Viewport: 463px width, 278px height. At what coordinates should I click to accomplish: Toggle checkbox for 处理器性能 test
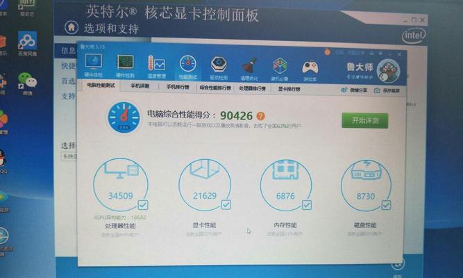(143, 204)
